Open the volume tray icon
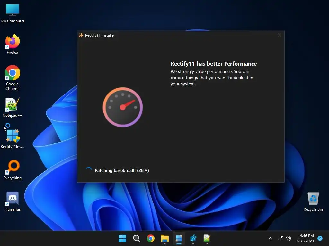Image resolution: width=329 pixels, height=246 pixels. click(288, 238)
